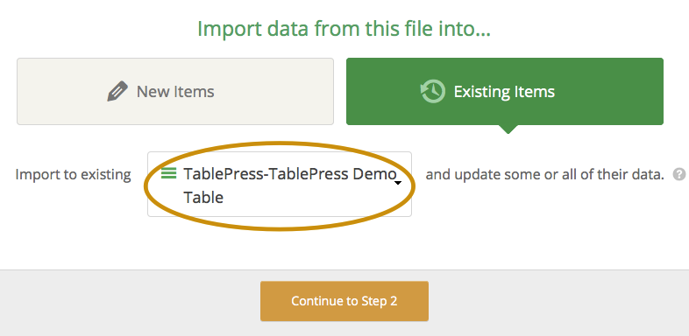
Task: Open the TablePress Demo Table post type dropdown
Action: (x=280, y=185)
